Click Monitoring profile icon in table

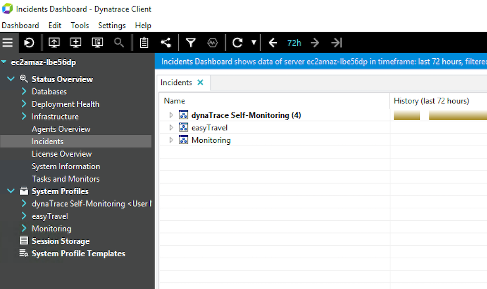point(184,140)
